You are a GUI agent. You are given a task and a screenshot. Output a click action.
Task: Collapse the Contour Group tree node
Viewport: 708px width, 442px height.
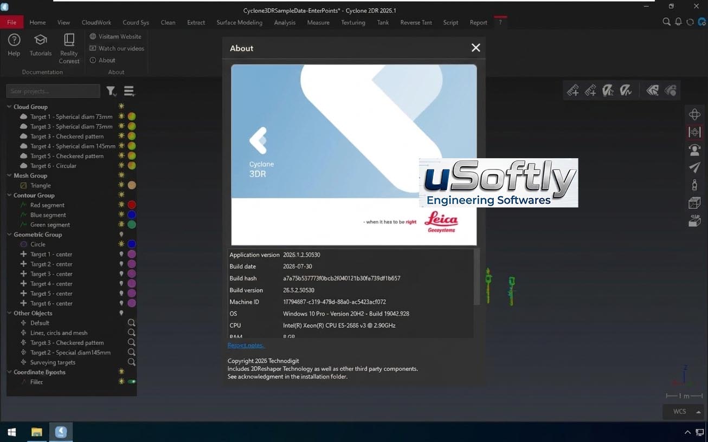tap(9, 195)
